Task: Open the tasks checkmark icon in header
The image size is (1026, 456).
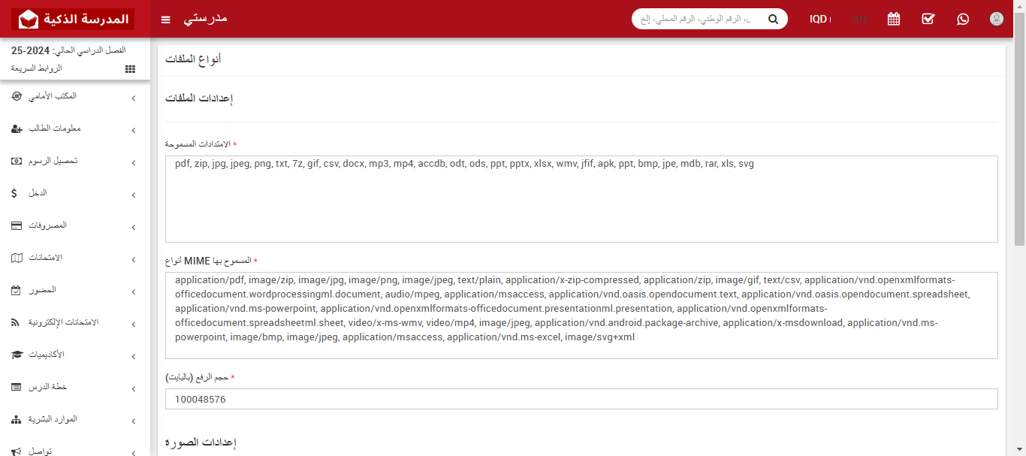Action: coord(928,19)
